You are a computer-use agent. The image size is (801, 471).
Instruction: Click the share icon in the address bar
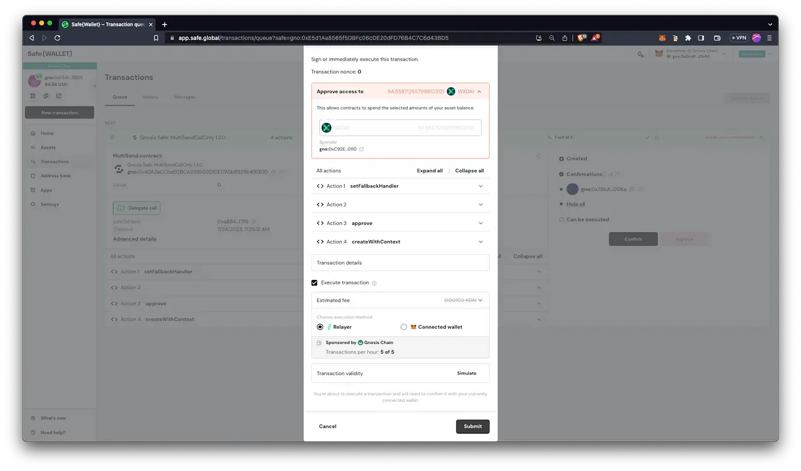565,38
